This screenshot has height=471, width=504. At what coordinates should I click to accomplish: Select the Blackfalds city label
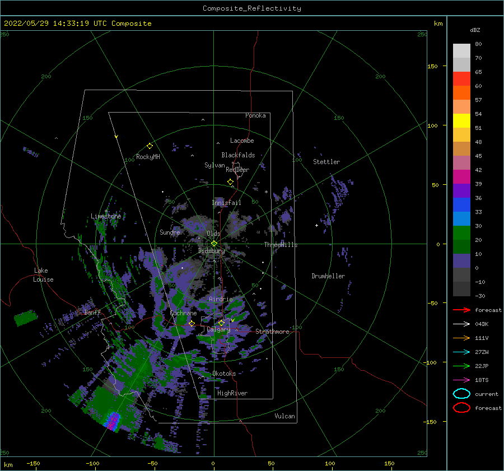[238, 155]
